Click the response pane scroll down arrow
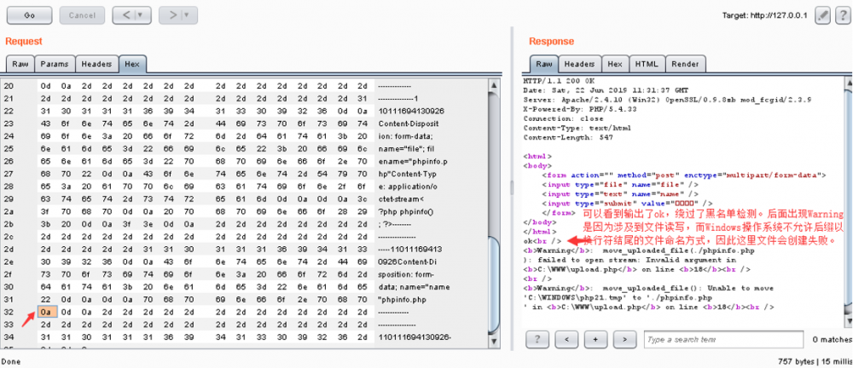This screenshot has width=853, height=368. [850, 323]
